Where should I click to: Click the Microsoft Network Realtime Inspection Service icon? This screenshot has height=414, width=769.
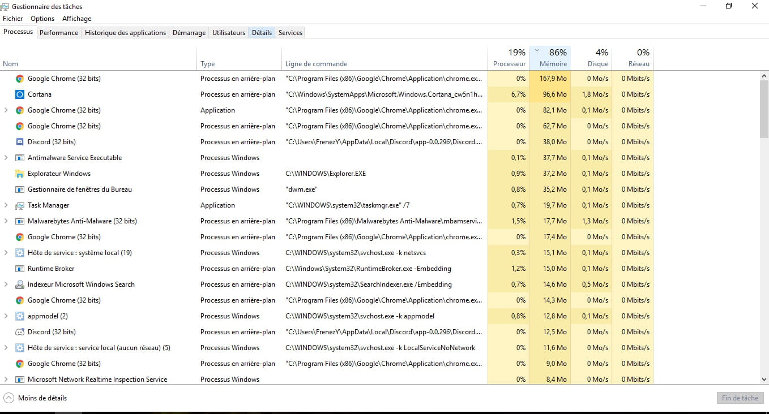(x=20, y=379)
